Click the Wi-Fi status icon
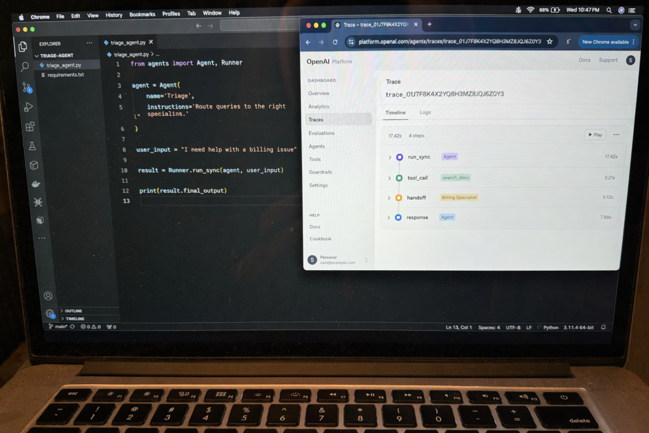This screenshot has height=433, width=649. click(530, 10)
